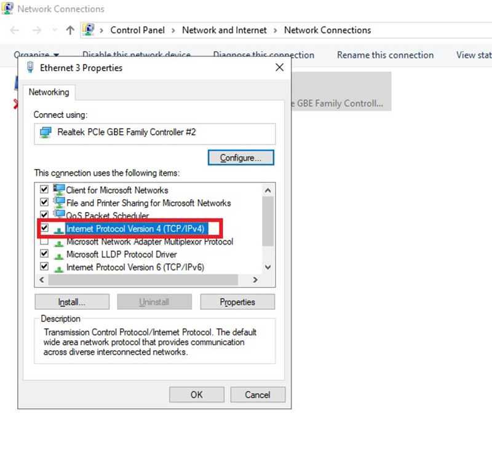Click the Install... button
This screenshot has height=472, width=492.
tap(72, 302)
